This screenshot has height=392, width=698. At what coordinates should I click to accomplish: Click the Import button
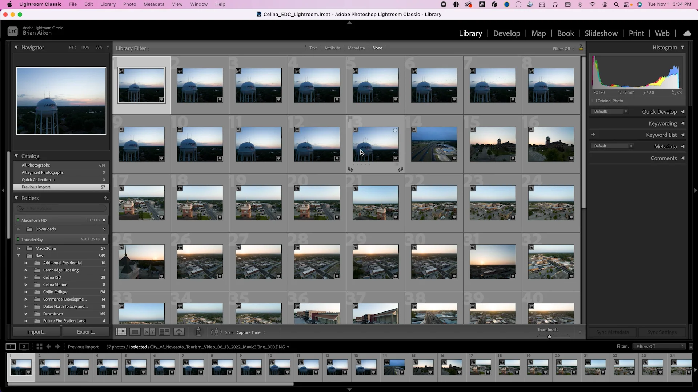pyautogui.click(x=36, y=332)
